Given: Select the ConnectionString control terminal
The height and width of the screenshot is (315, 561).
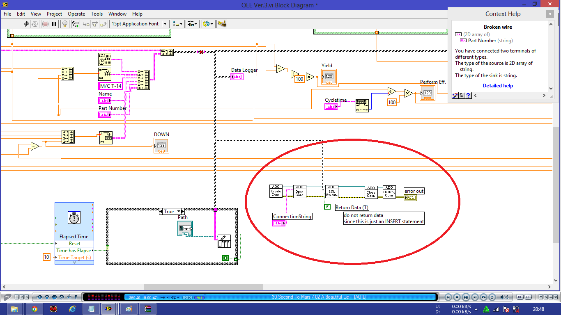Looking at the screenshot, I should coord(279,223).
